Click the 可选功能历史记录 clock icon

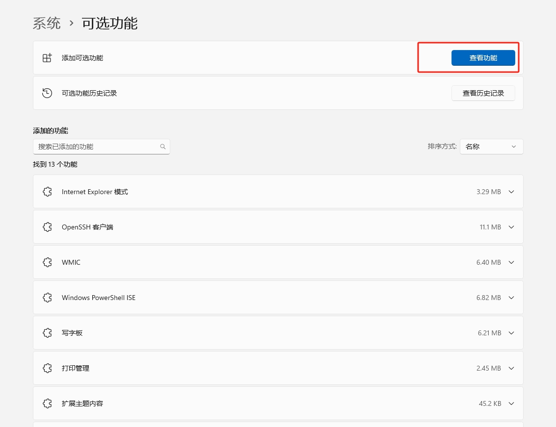click(47, 93)
